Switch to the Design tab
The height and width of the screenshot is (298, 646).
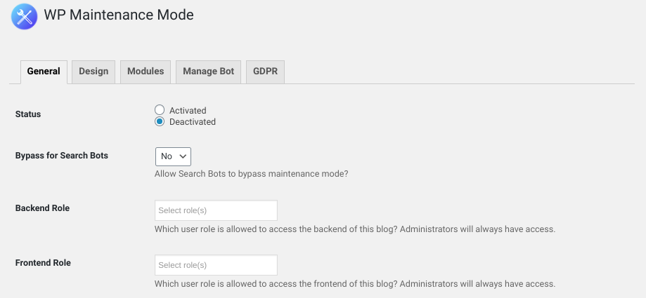[93, 72]
